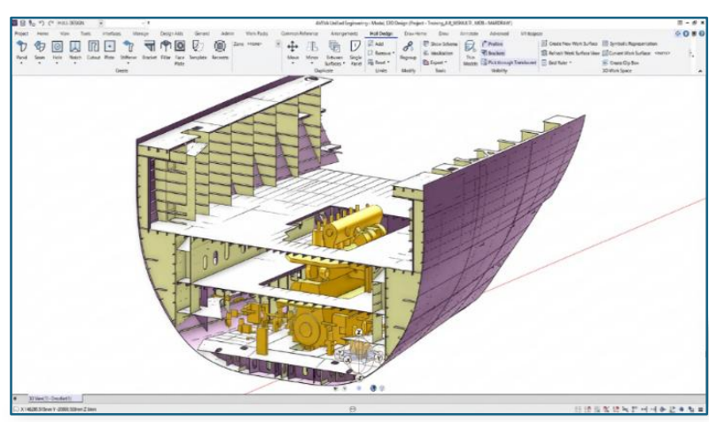
Task: Click Show Scheme in Tools group
Action: pos(440,43)
